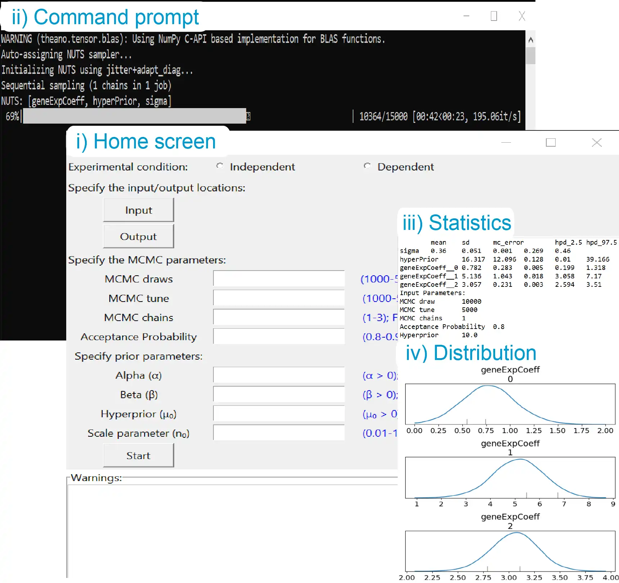Select the Dependent experimental condition
Image resolution: width=619 pixels, height=583 pixels.
pos(367,166)
